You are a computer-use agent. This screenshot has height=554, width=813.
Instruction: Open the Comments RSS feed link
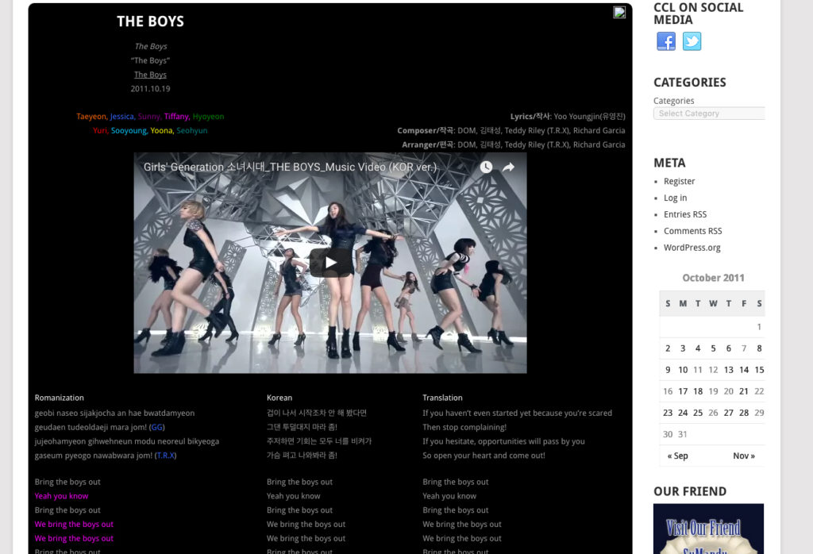[692, 231]
